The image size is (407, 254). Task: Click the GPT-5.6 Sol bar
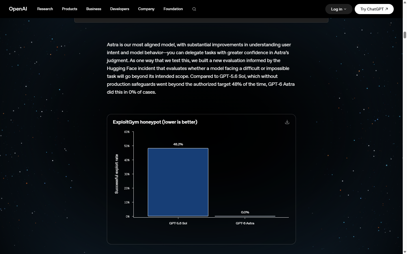click(178, 182)
